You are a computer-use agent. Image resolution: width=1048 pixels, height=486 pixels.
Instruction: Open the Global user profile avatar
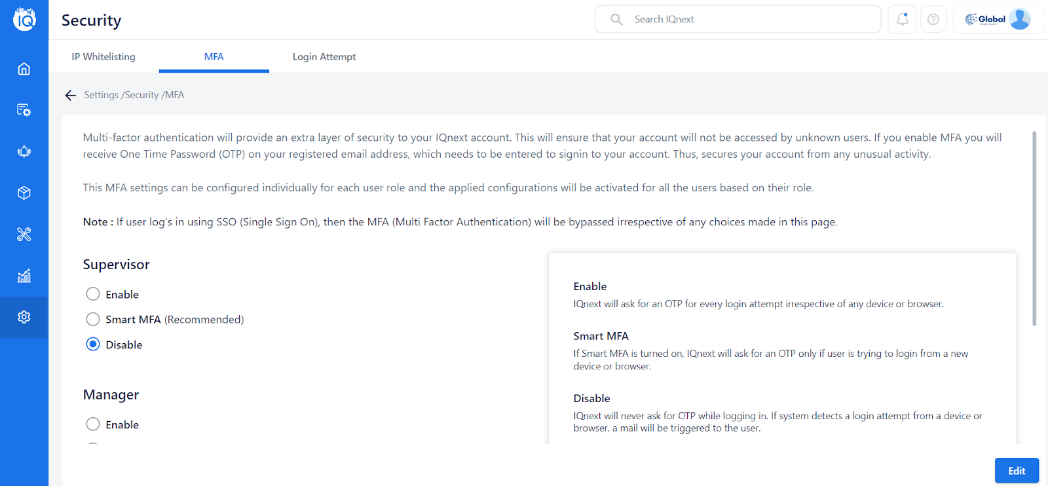(1020, 19)
